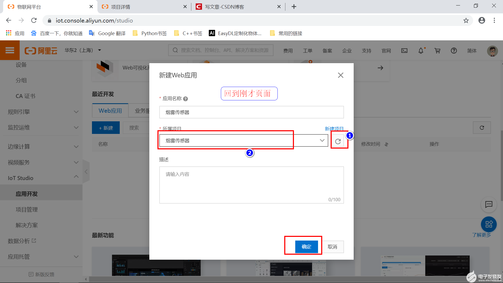Click inside the 描述 text area
503x283 pixels.
251,185
